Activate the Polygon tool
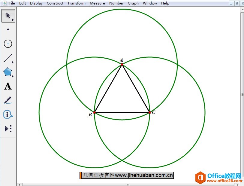Viewport: 244px width, 186px height. (8, 72)
